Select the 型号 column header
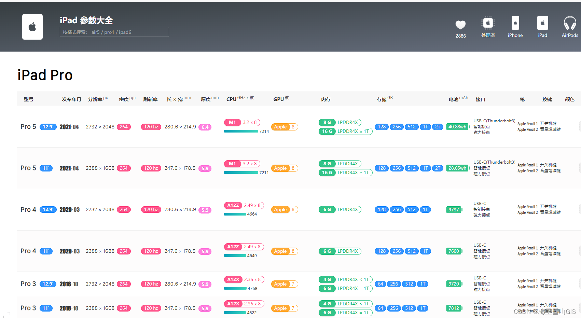 pyautogui.click(x=29, y=99)
